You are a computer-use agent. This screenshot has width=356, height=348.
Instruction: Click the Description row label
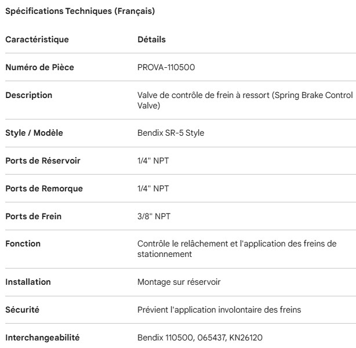(x=28, y=95)
